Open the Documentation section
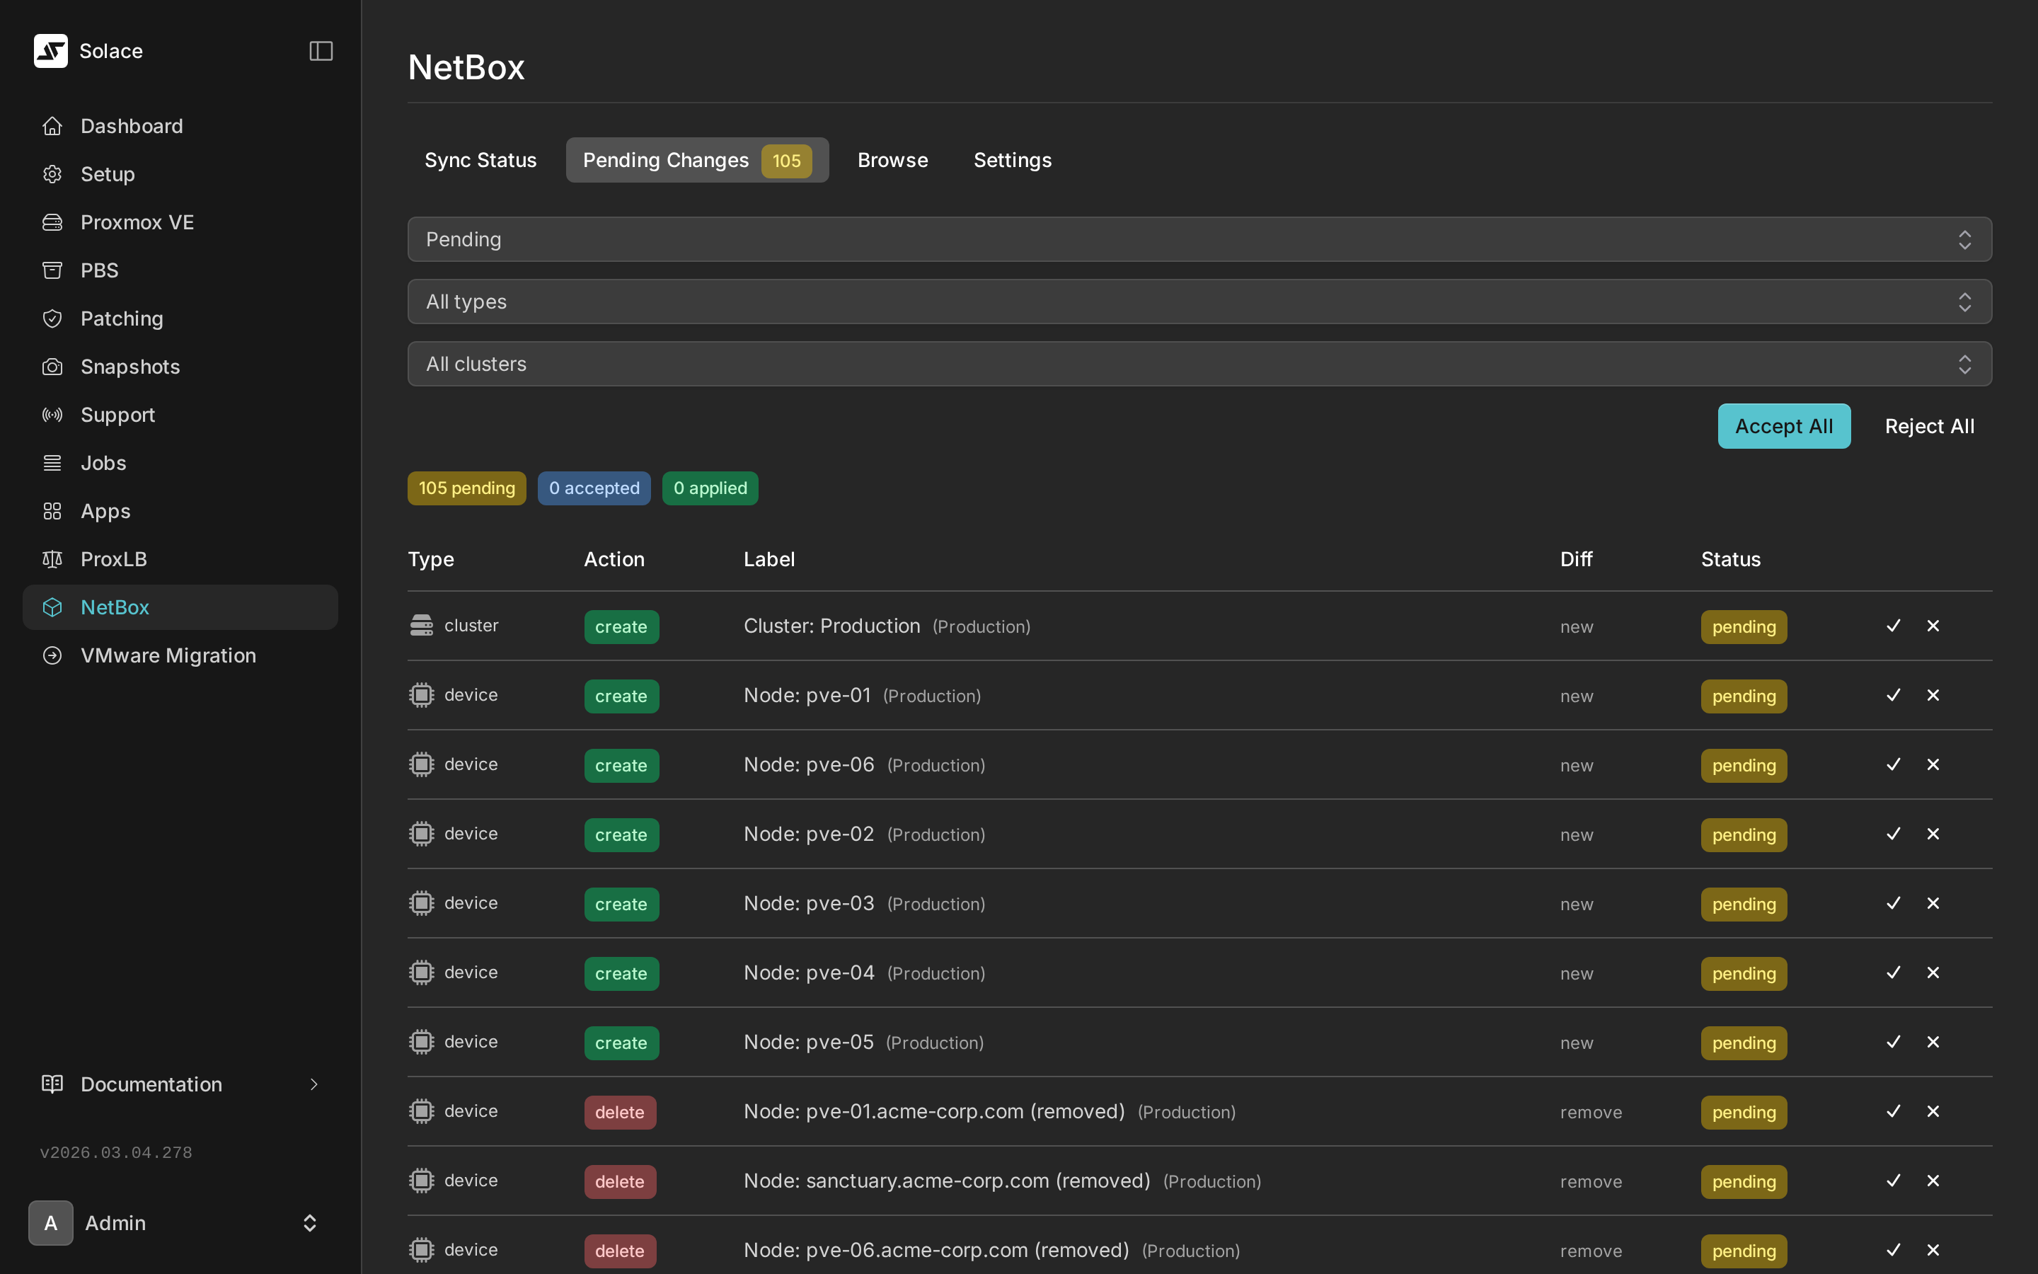The height and width of the screenshot is (1274, 2038). tap(151, 1084)
